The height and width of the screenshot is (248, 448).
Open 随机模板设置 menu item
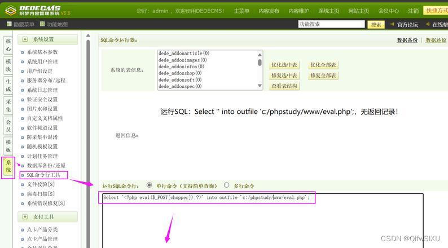[42, 147]
